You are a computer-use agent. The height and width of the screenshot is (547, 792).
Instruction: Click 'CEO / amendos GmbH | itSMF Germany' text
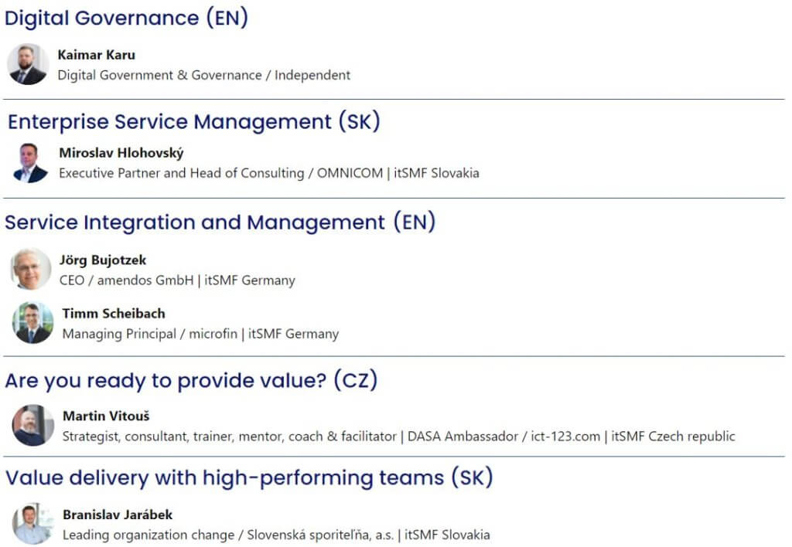point(177,280)
